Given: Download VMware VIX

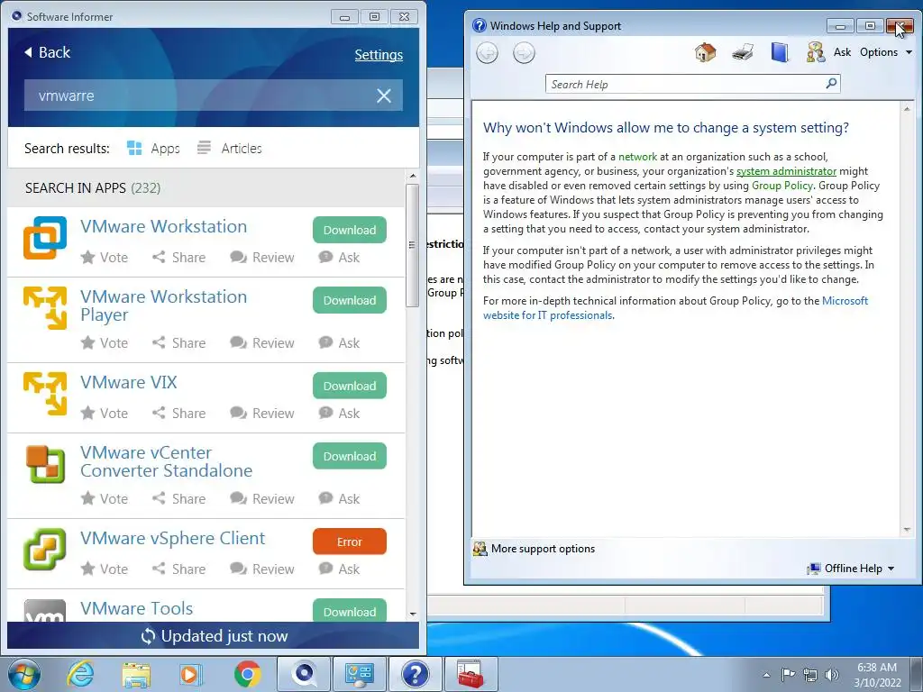Looking at the screenshot, I should pyautogui.click(x=350, y=386).
